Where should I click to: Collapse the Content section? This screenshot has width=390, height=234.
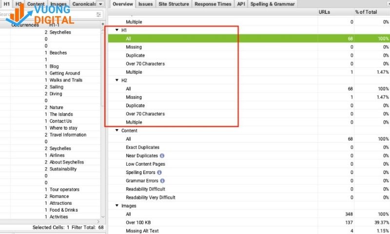[117, 131]
